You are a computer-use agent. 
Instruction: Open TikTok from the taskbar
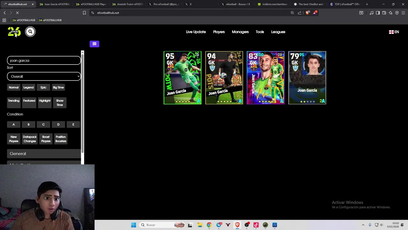(x=256, y=225)
